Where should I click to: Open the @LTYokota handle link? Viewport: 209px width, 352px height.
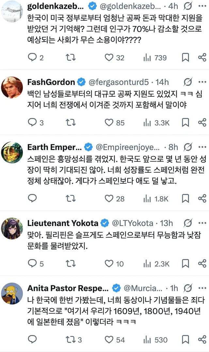pyautogui.click(x=133, y=223)
